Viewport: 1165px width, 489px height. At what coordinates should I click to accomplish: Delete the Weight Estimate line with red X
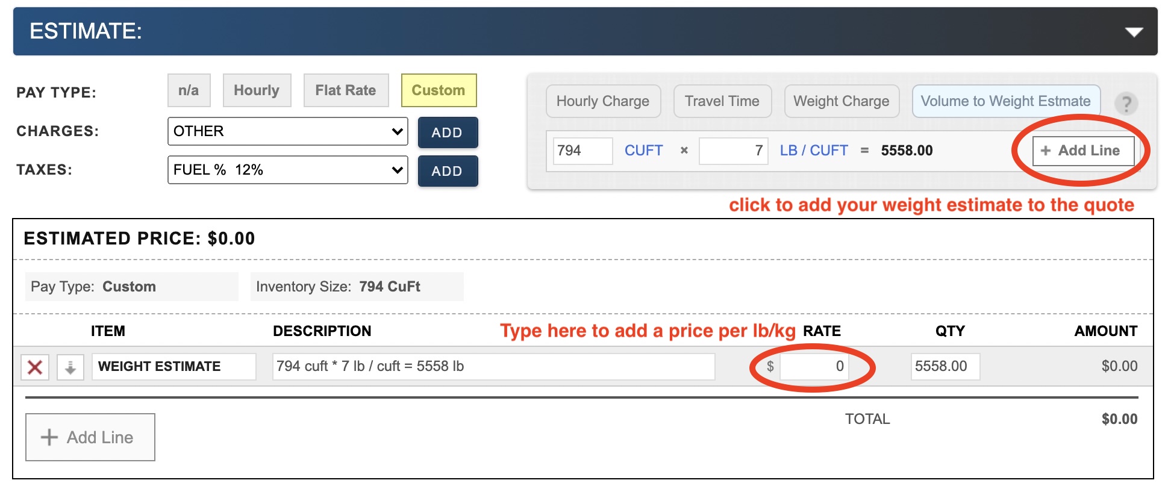coord(35,367)
